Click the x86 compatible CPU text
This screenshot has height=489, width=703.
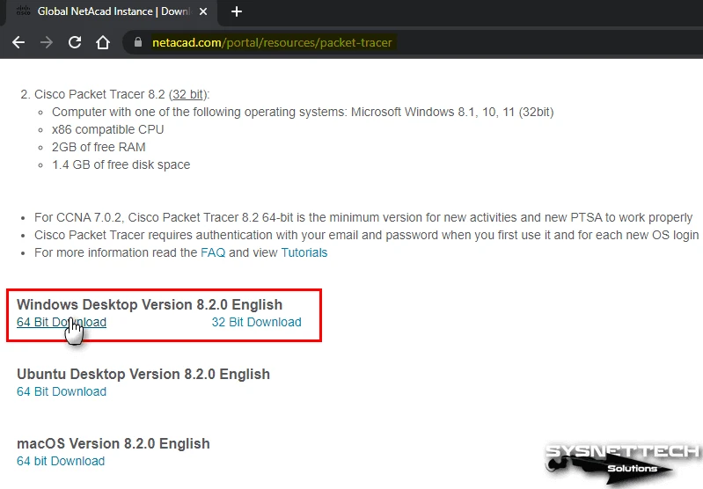click(108, 129)
